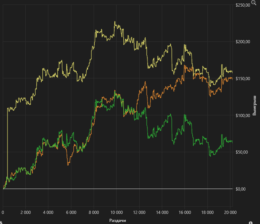Click the yellow line's peak near 10 000 hands
Screen dimensions: 260x224
(x=115, y=22)
